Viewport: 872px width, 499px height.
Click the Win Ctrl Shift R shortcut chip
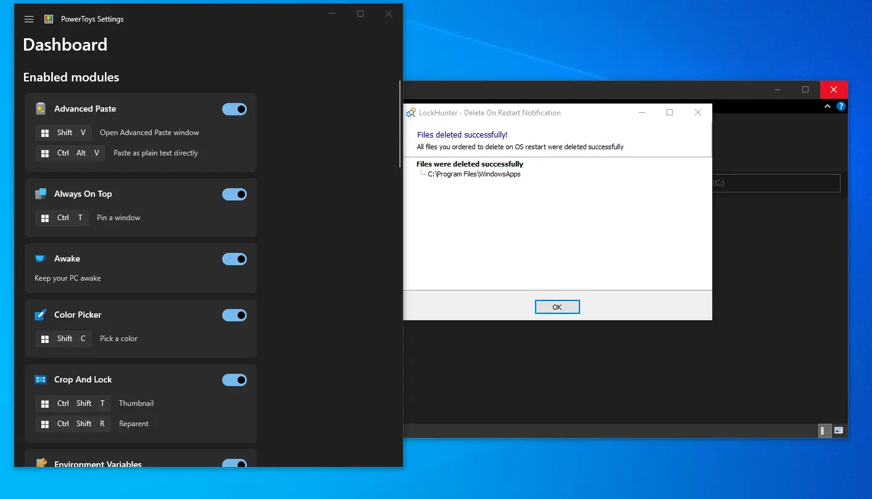[73, 424]
